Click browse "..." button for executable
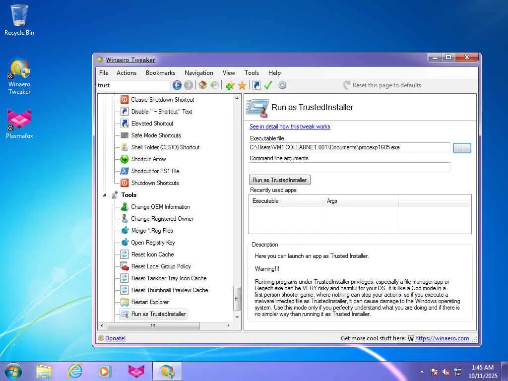The height and width of the screenshot is (381, 508). (x=462, y=148)
